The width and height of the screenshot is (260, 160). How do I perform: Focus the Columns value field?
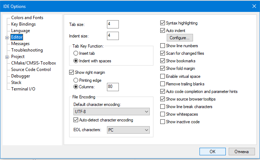(x=113, y=87)
